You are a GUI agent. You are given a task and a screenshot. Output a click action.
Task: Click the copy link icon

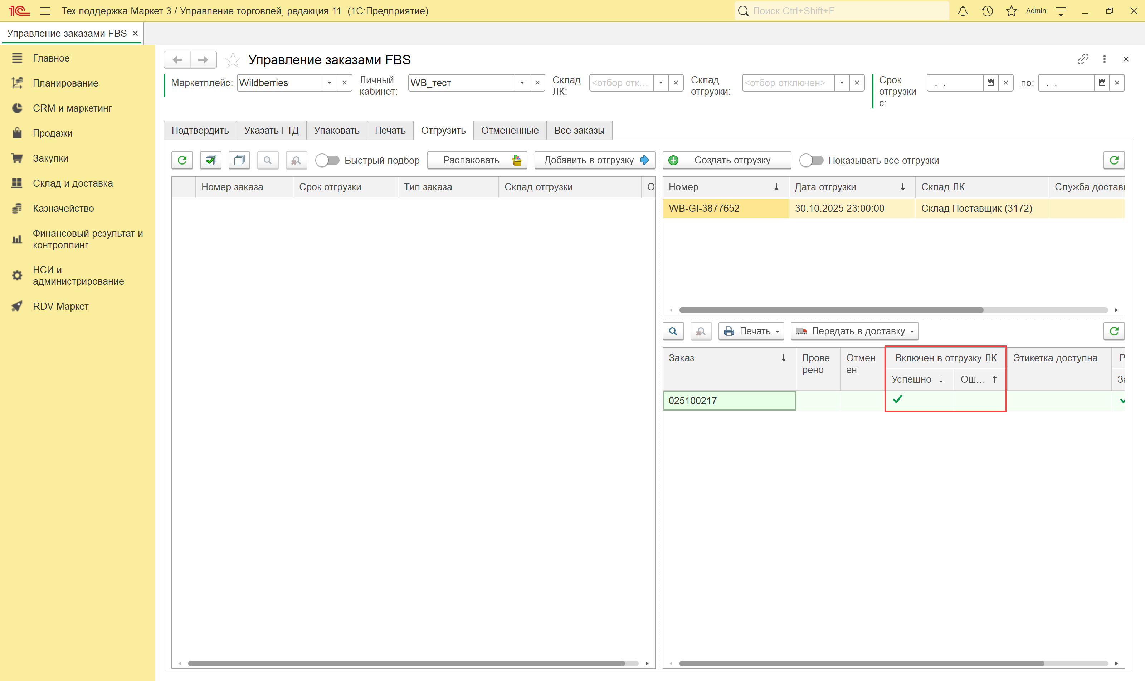coord(1083,59)
